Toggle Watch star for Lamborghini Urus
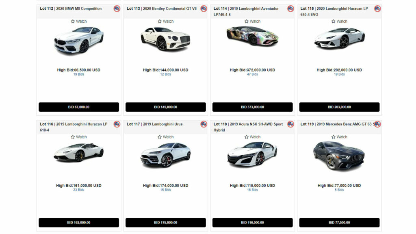Viewport: 416px width, 234px height. tap(159, 137)
